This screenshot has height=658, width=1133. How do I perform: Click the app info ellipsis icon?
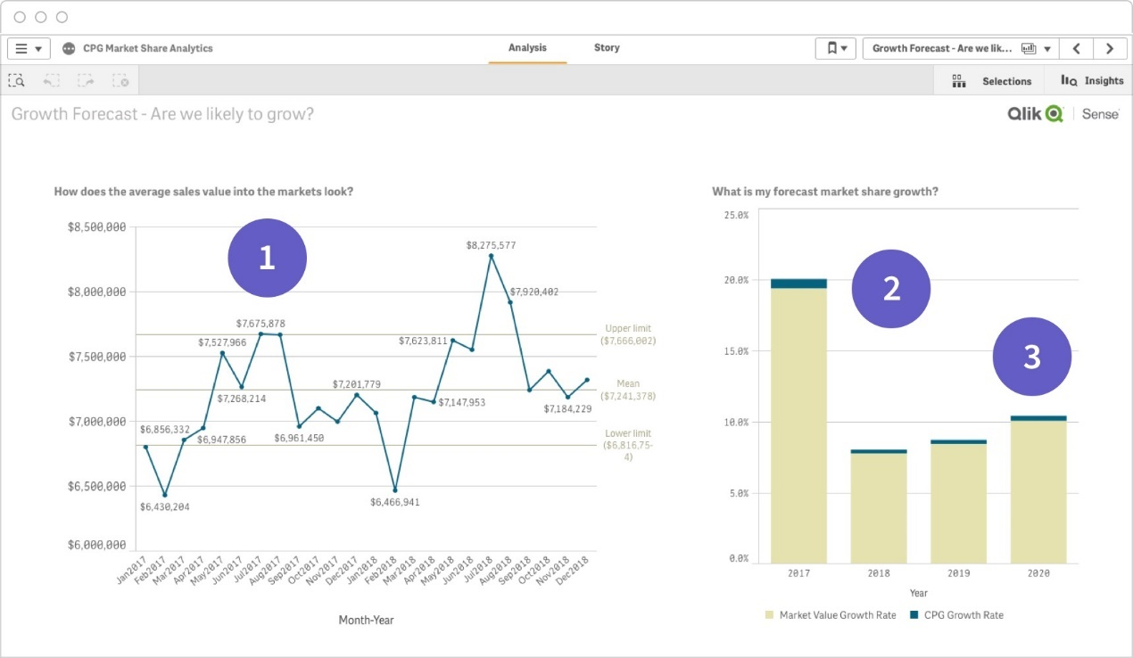pos(69,48)
